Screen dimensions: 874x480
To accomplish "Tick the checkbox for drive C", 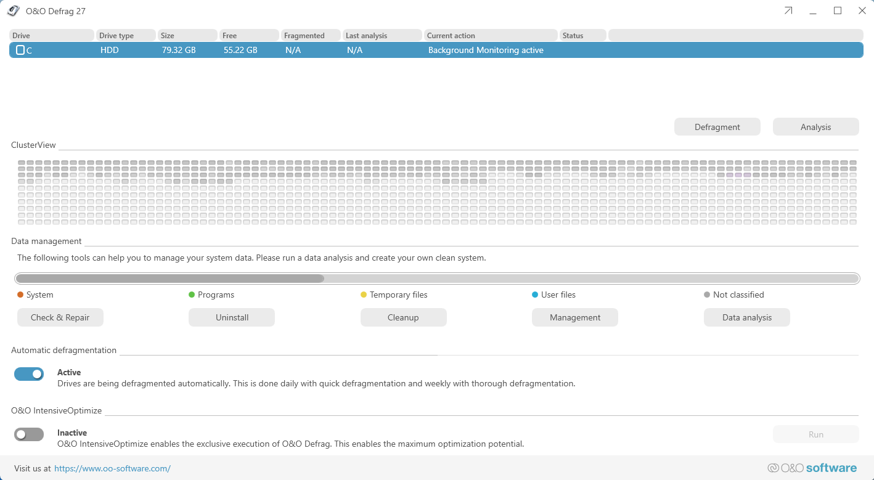I will (x=20, y=50).
